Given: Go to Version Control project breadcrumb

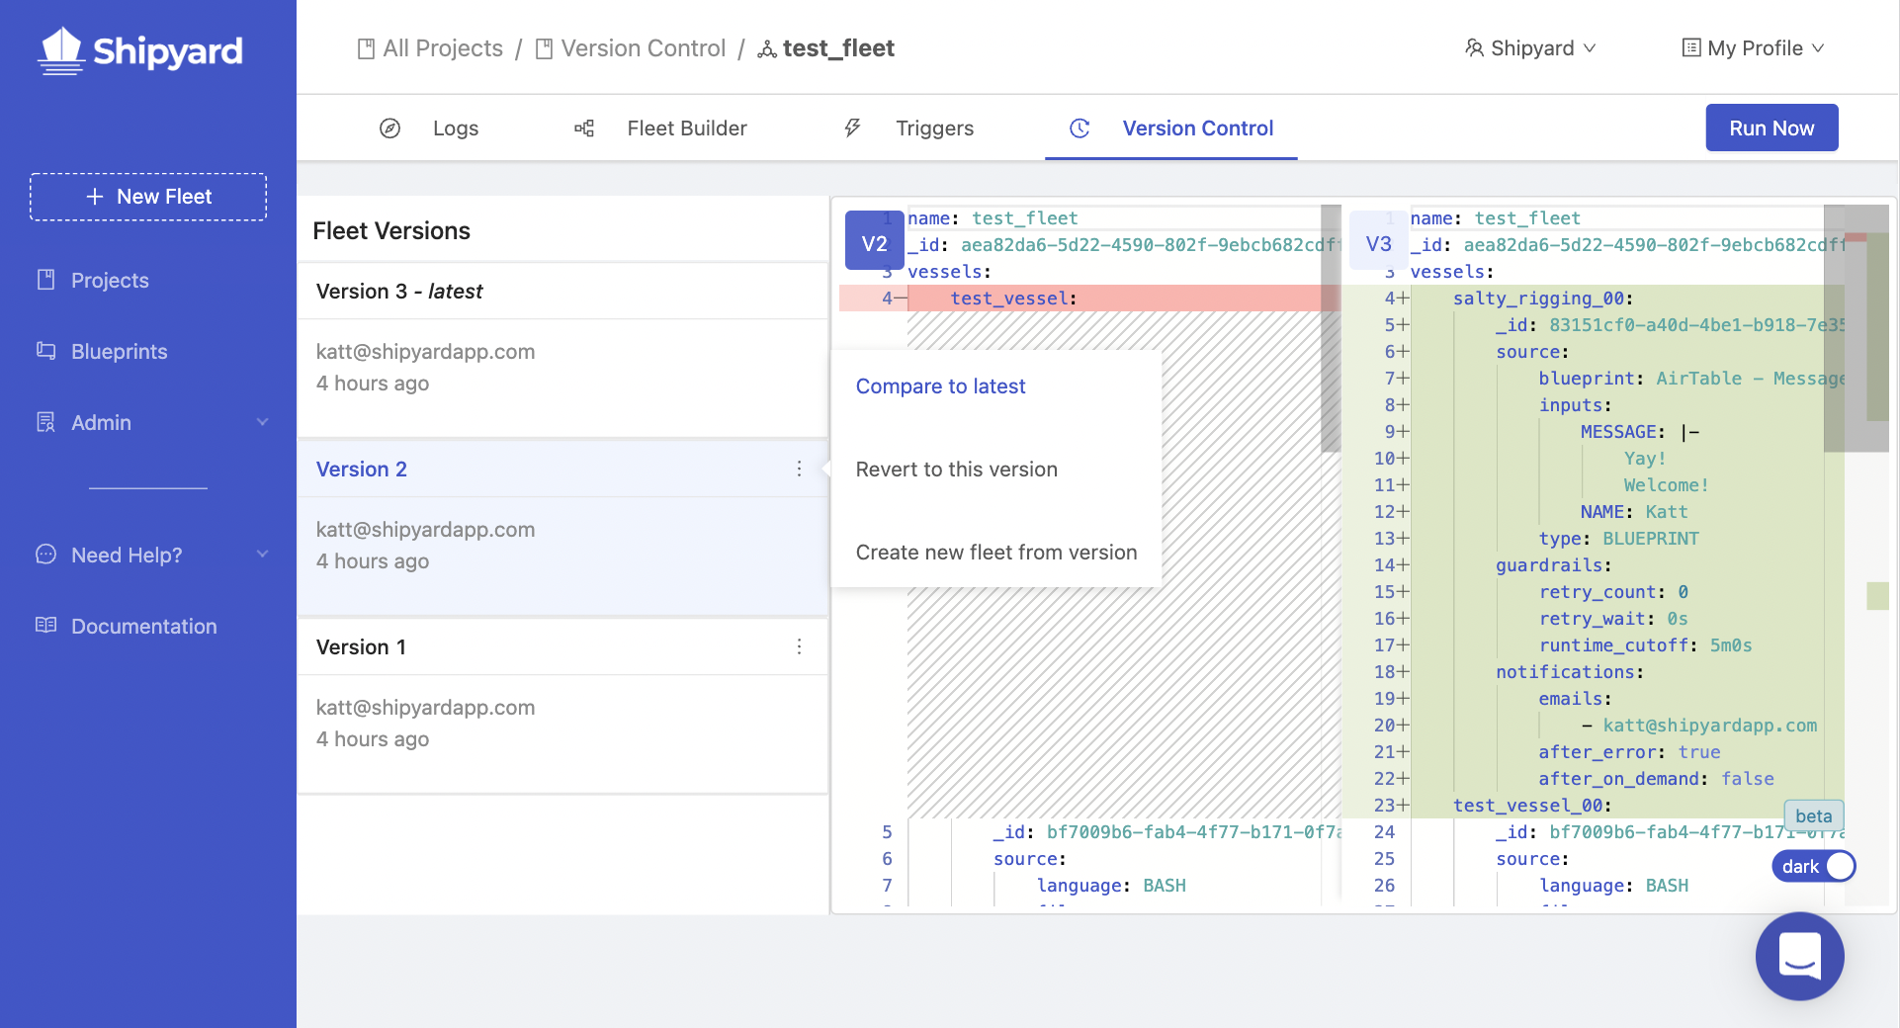Looking at the screenshot, I should (x=631, y=48).
